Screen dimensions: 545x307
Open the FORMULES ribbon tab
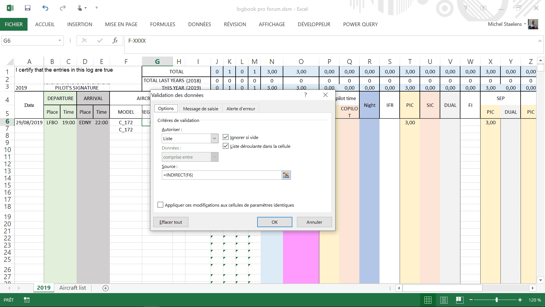[x=163, y=24]
